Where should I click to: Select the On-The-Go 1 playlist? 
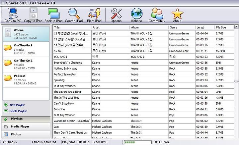pos(26,49)
